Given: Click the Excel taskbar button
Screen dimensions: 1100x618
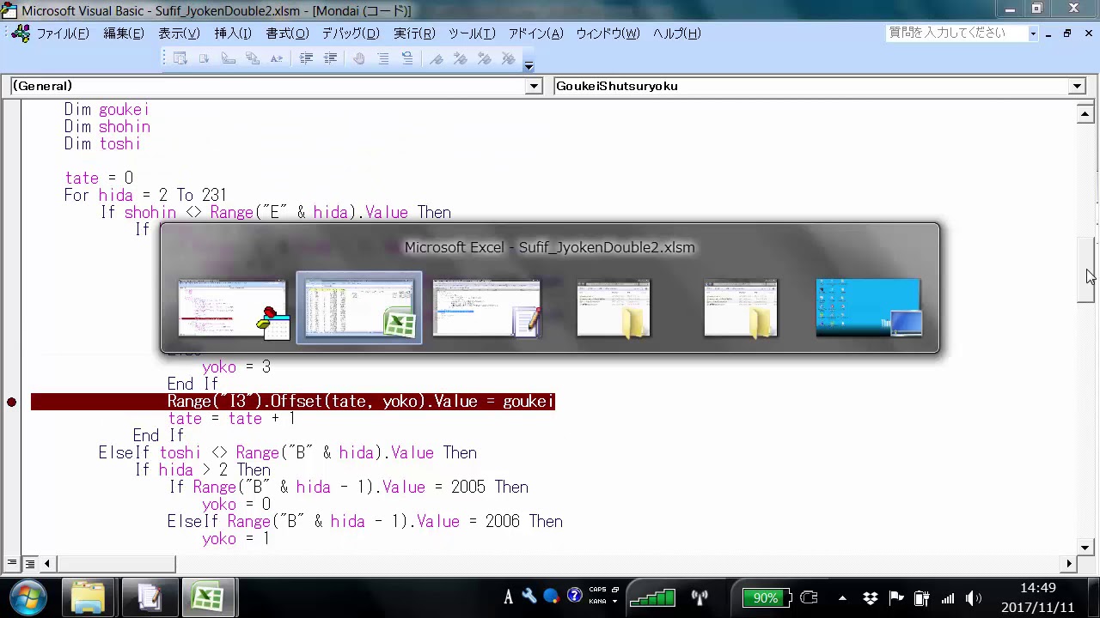Looking at the screenshot, I should click(x=208, y=597).
